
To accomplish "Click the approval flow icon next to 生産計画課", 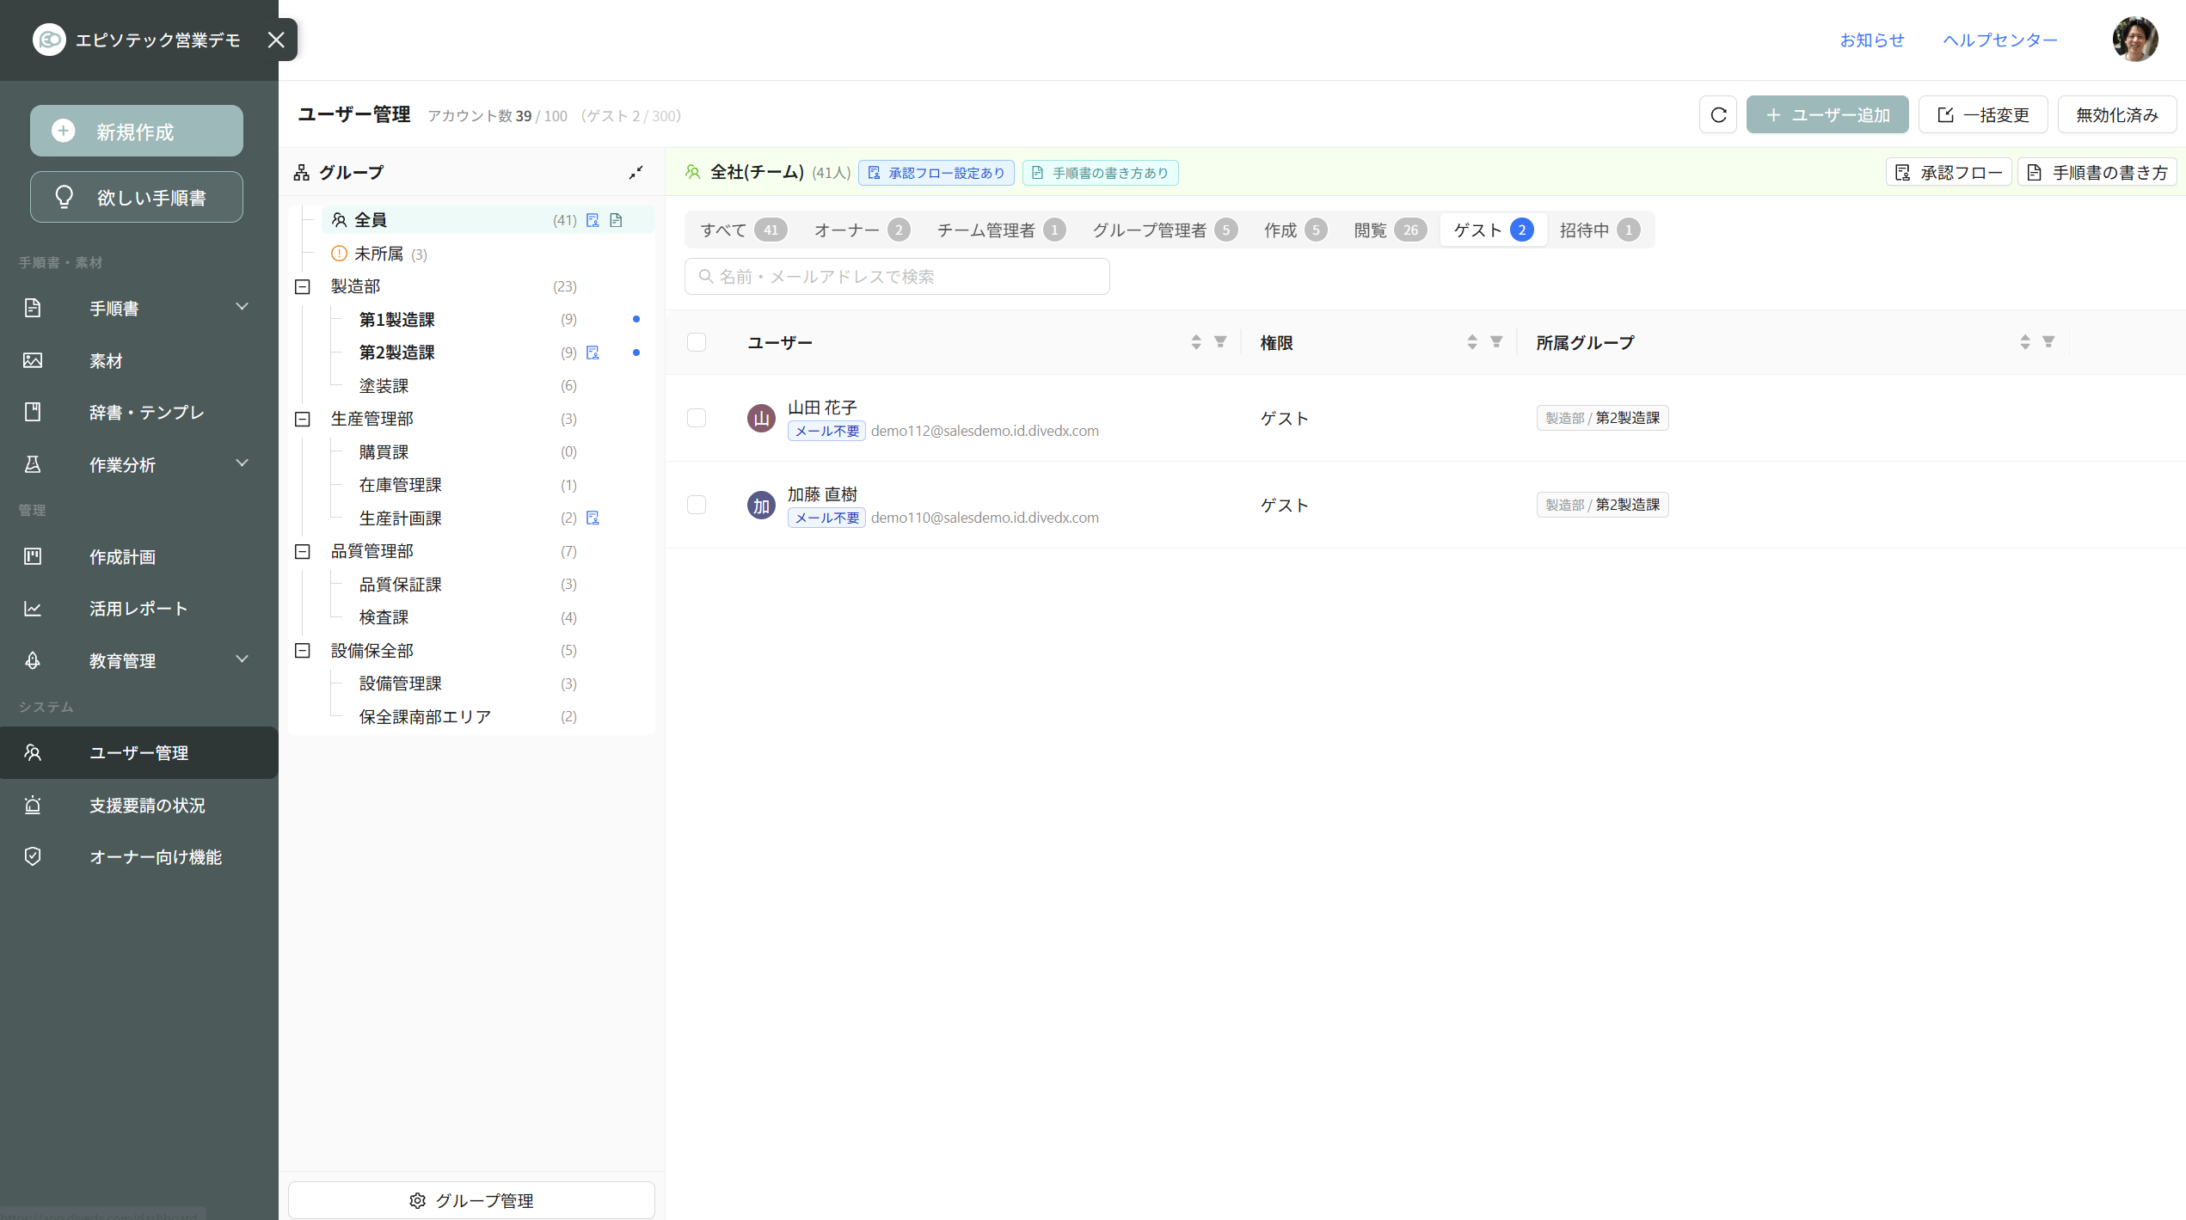I will 593,518.
